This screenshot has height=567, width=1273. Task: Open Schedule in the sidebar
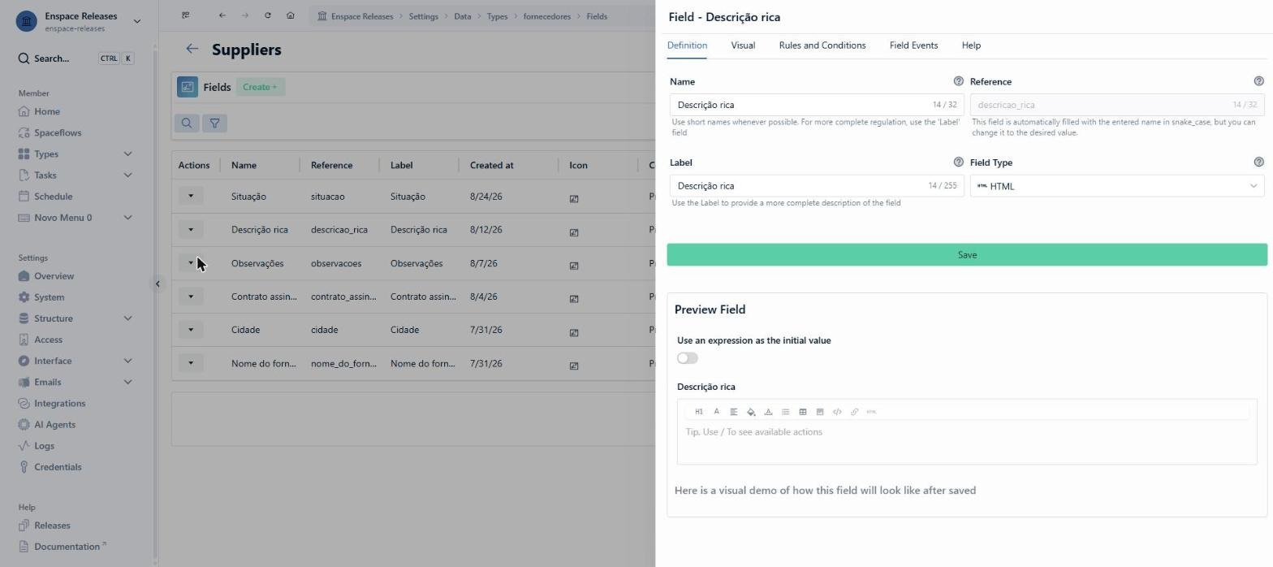click(x=53, y=196)
